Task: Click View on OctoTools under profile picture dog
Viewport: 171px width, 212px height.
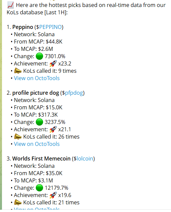Action: tap(37, 144)
